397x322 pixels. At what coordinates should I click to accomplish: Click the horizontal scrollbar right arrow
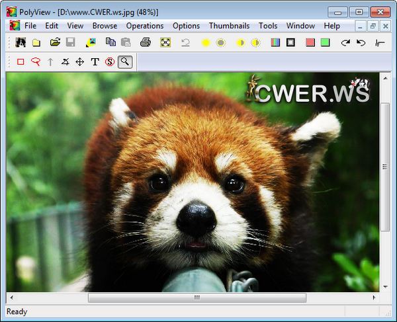(x=374, y=298)
